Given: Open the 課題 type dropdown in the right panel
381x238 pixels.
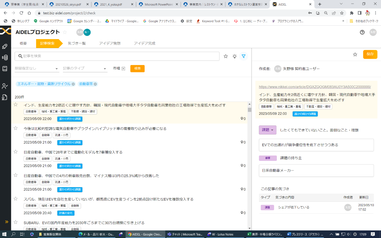Looking at the screenshot, I should (267, 130).
